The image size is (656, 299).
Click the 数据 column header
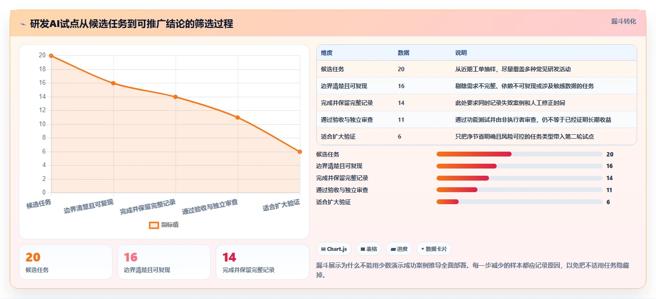coord(404,53)
